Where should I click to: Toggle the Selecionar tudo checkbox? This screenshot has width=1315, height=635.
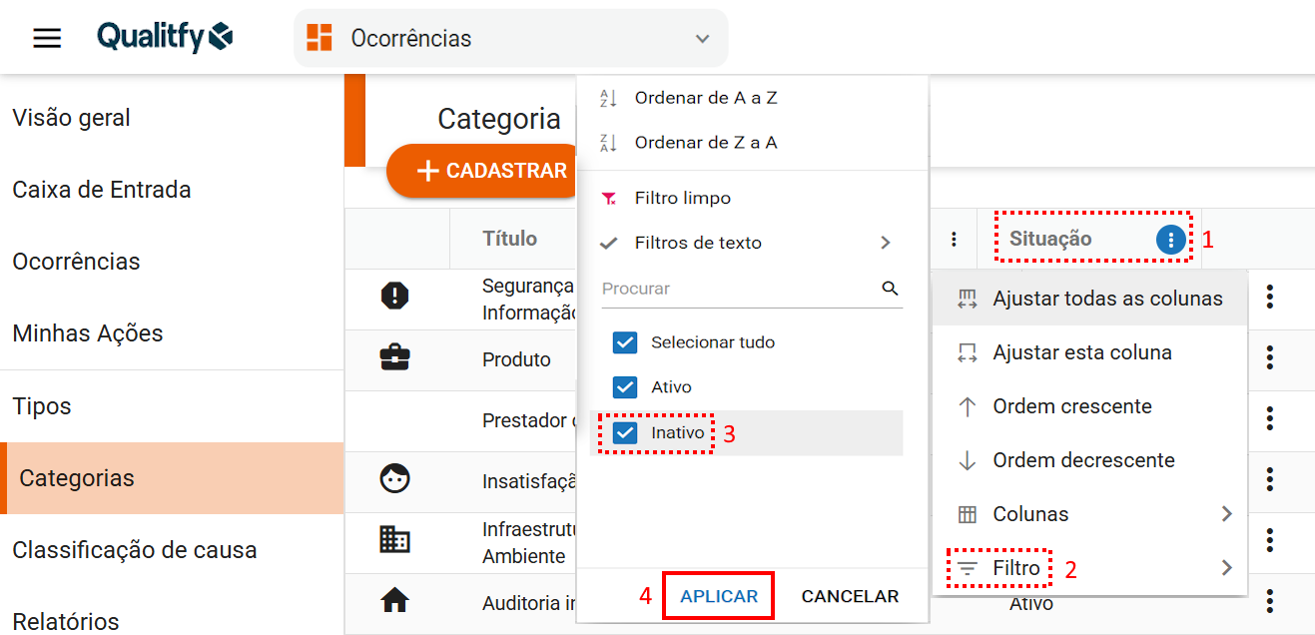pyautogui.click(x=625, y=342)
